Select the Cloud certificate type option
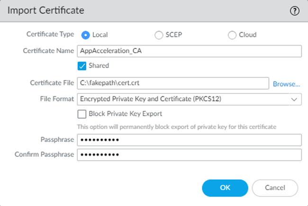 [x=232, y=35]
